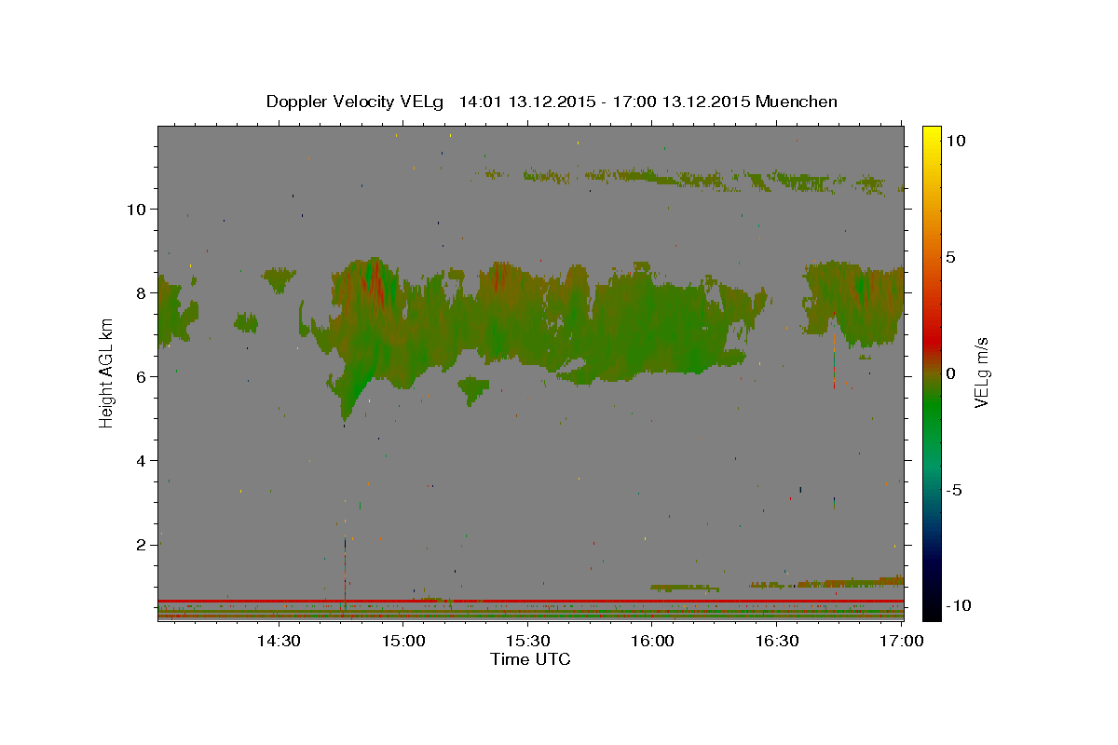Click the colorbar tick label 10
This screenshot has width=1118, height=745.
(955, 140)
